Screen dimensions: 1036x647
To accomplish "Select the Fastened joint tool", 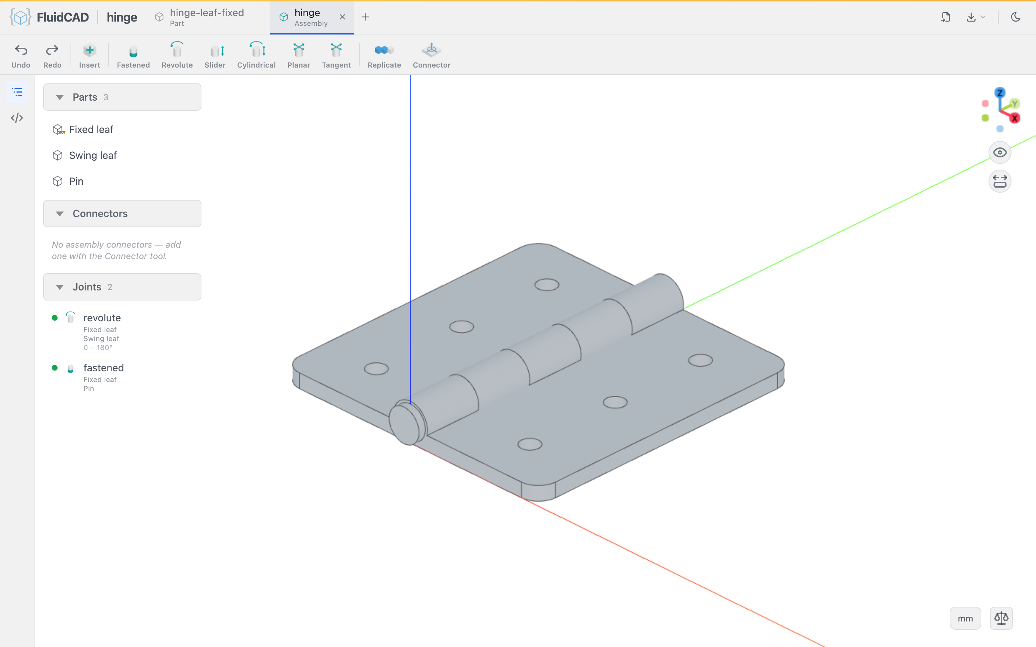I will click(133, 56).
